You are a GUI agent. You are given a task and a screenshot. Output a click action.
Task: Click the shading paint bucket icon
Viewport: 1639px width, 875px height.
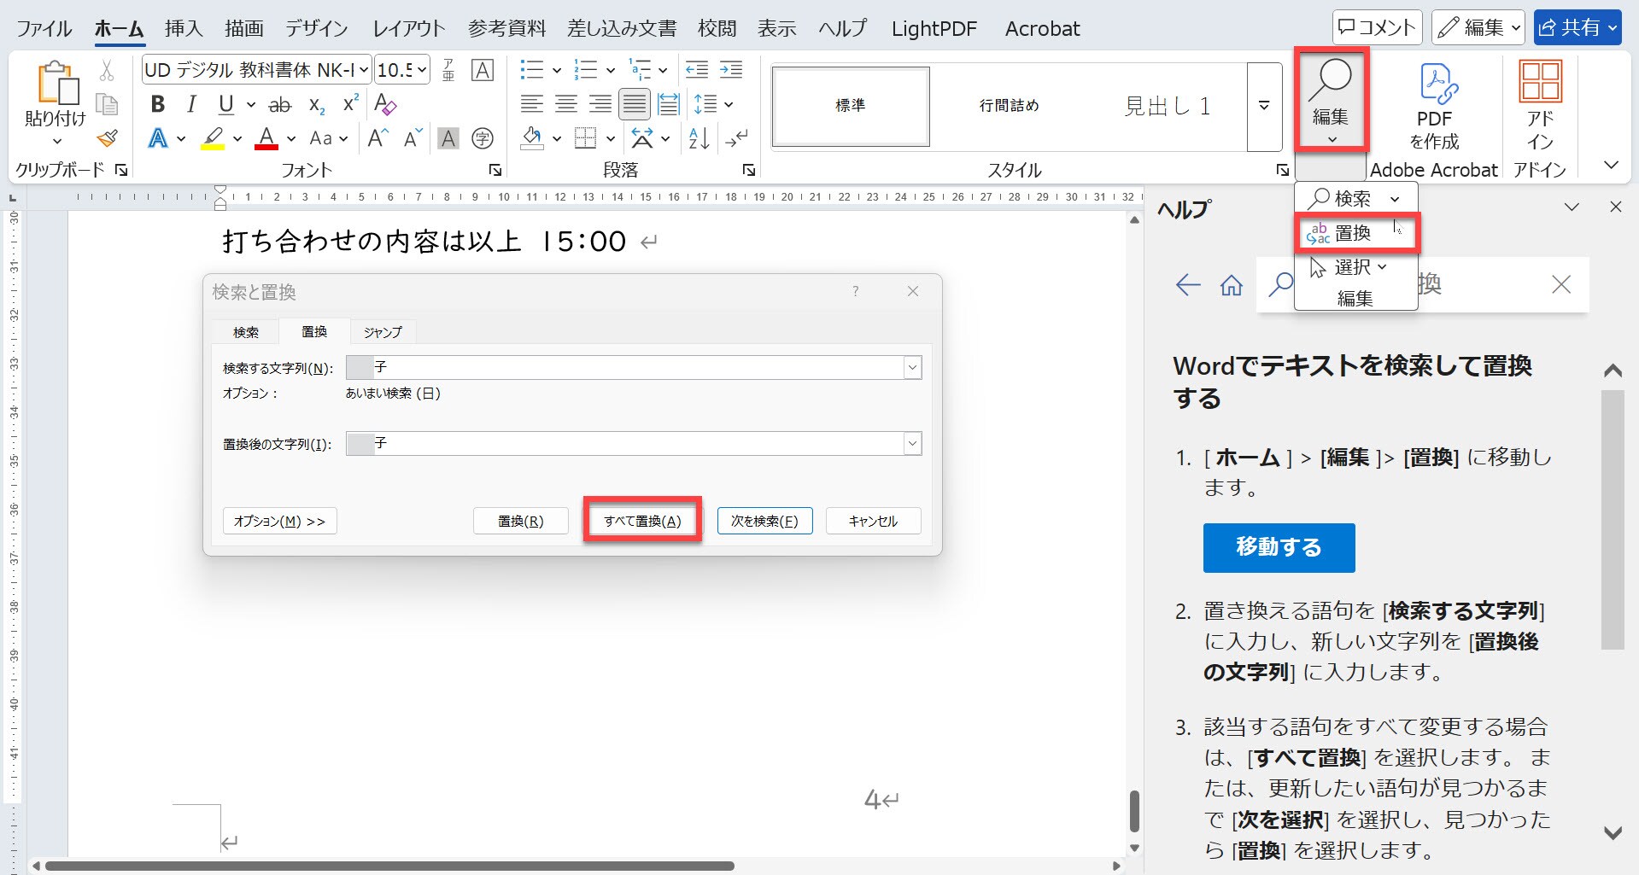532,138
